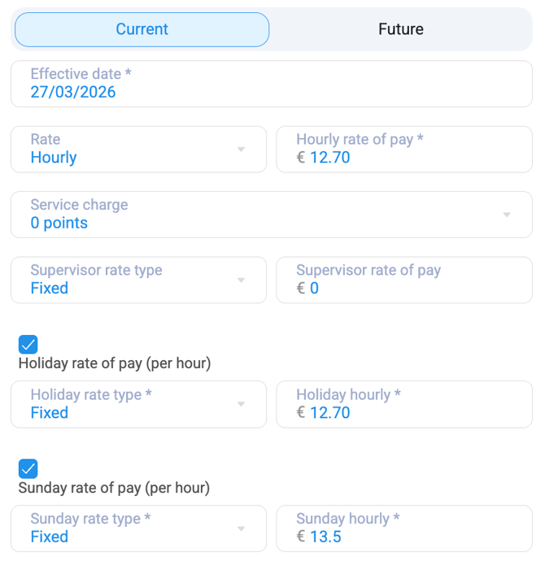Uncheck the Holiday rate of pay checkbox
This screenshot has width=545, height=565.
pyautogui.click(x=28, y=344)
